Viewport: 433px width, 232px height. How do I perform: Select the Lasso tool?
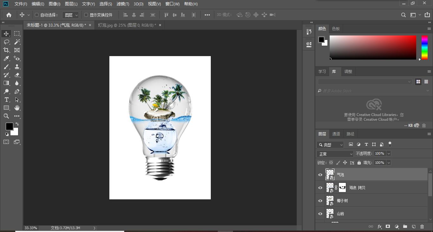[6, 42]
